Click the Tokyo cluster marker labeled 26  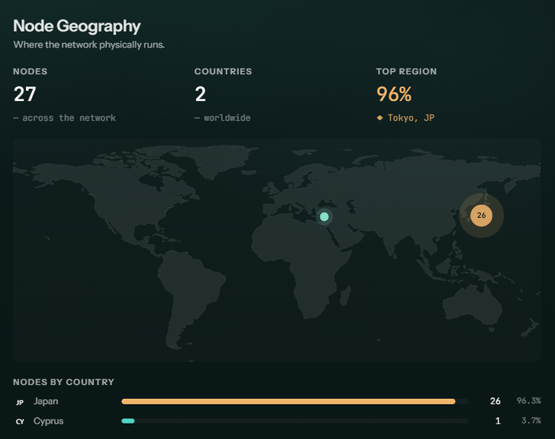click(481, 215)
